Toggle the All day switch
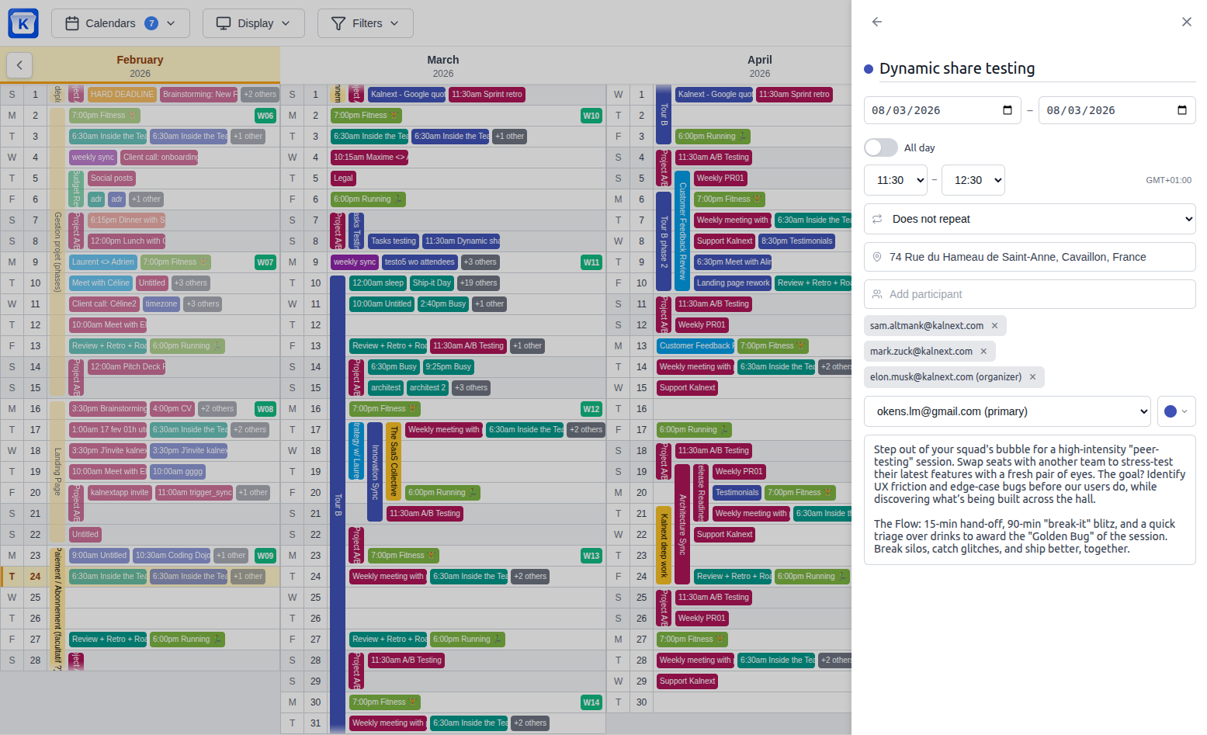1207x735 pixels. pos(881,147)
